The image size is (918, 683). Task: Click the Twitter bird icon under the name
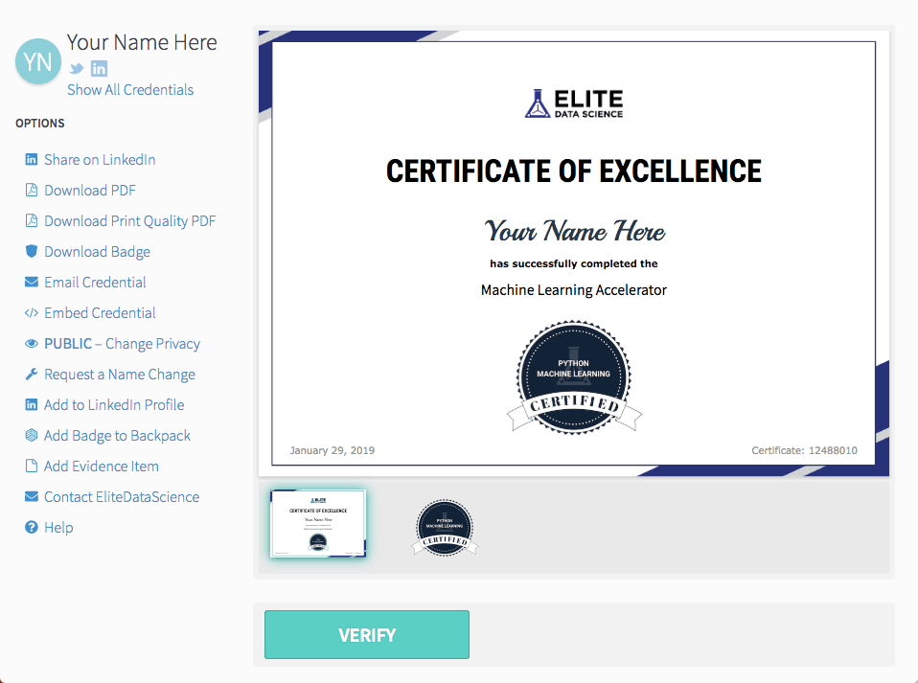click(76, 68)
